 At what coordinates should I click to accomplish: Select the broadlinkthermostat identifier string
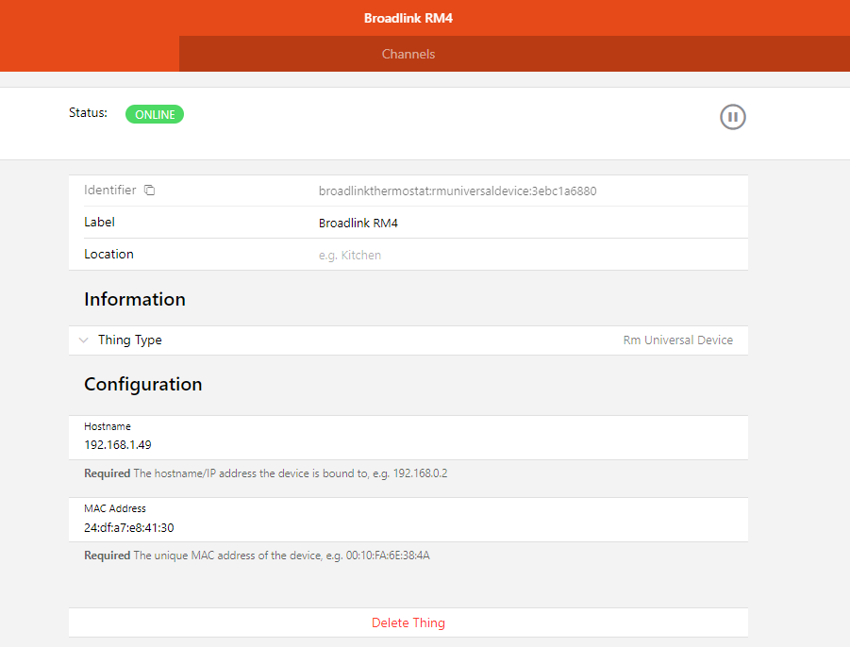(x=458, y=191)
